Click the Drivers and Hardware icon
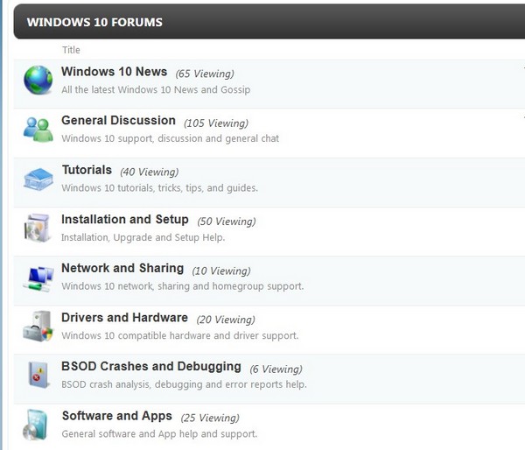The width and height of the screenshot is (525, 450). [x=38, y=327]
